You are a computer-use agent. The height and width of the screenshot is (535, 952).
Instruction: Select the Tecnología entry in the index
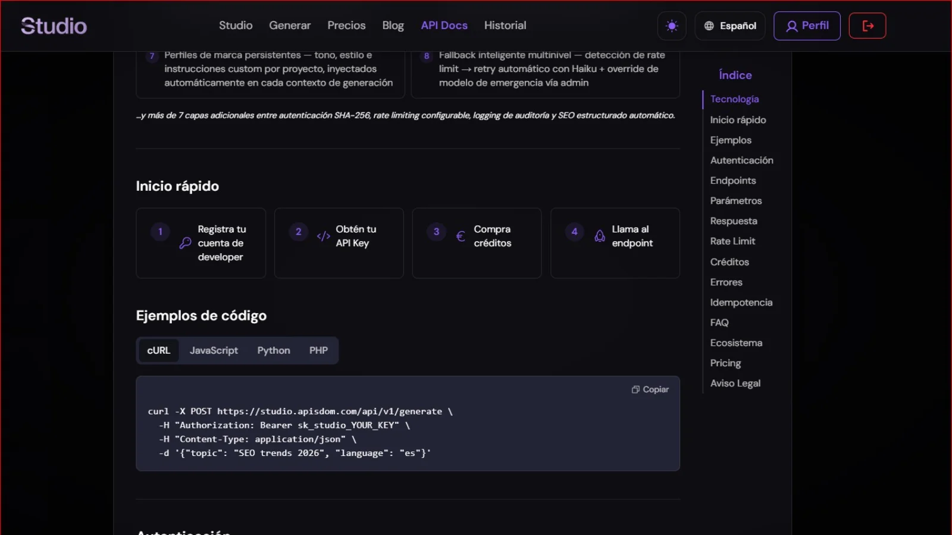pyautogui.click(x=734, y=99)
